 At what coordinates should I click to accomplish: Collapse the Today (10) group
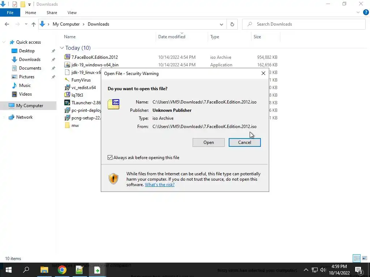[x=62, y=48]
